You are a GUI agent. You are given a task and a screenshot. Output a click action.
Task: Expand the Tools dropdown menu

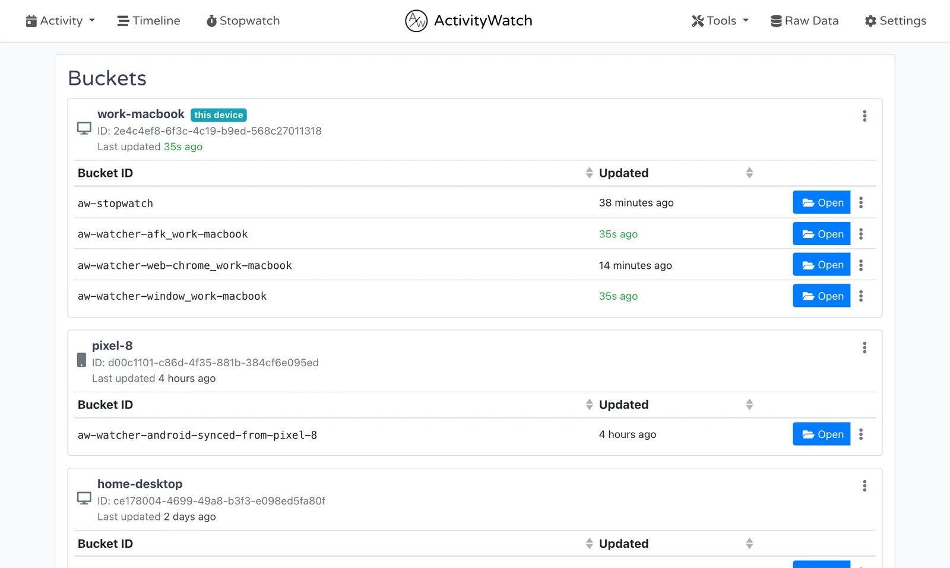click(720, 21)
